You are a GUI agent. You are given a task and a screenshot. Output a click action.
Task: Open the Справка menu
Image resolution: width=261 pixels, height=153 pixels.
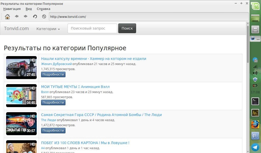[x=43, y=9]
